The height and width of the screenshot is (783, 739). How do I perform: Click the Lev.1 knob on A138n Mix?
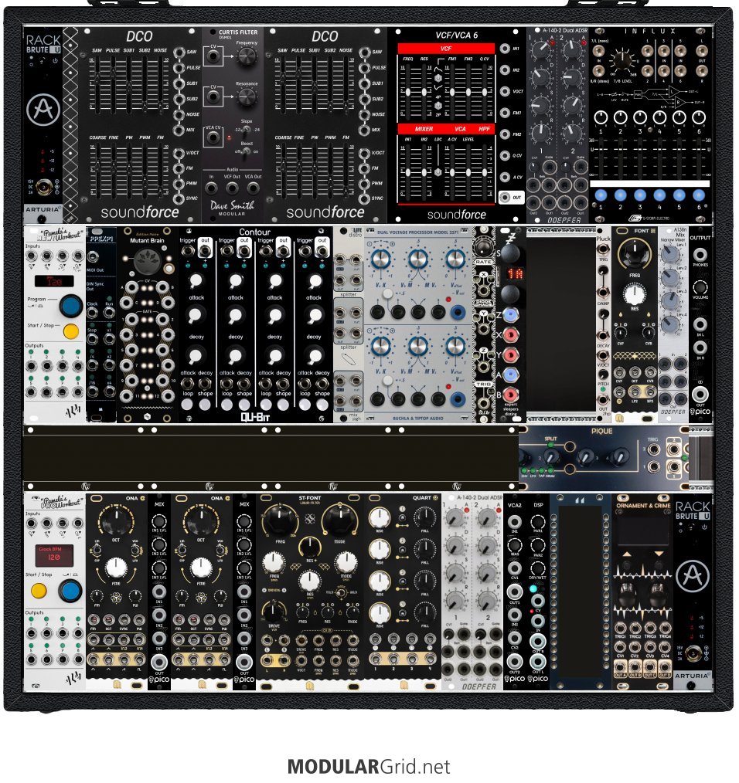670,255
